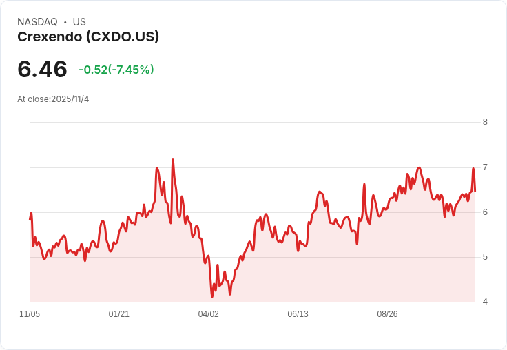
Task: Click the chart's lowest point near 04/02
Action: click(x=212, y=296)
